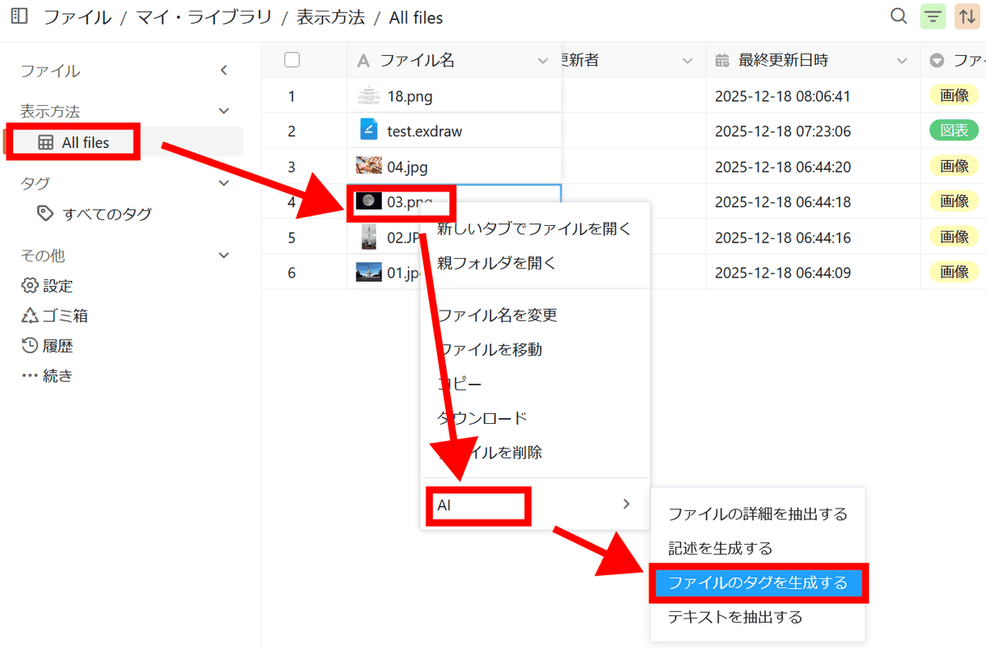Open 最終更新日時 column dropdown arrow

[x=902, y=61]
